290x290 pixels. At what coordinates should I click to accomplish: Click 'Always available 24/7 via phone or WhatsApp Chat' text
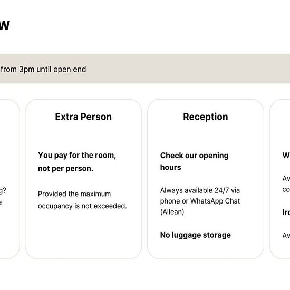coord(200,196)
